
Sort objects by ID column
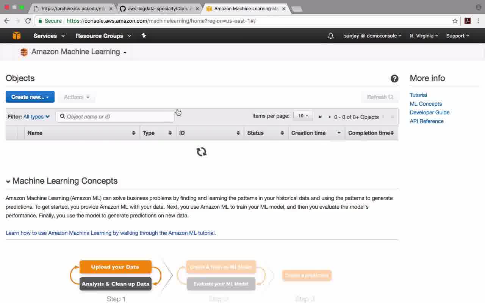tap(210, 133)
